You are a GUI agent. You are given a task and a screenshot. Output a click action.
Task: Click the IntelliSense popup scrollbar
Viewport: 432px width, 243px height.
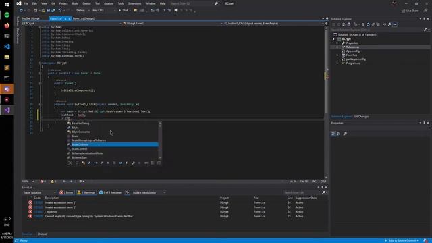coord(160,140)
